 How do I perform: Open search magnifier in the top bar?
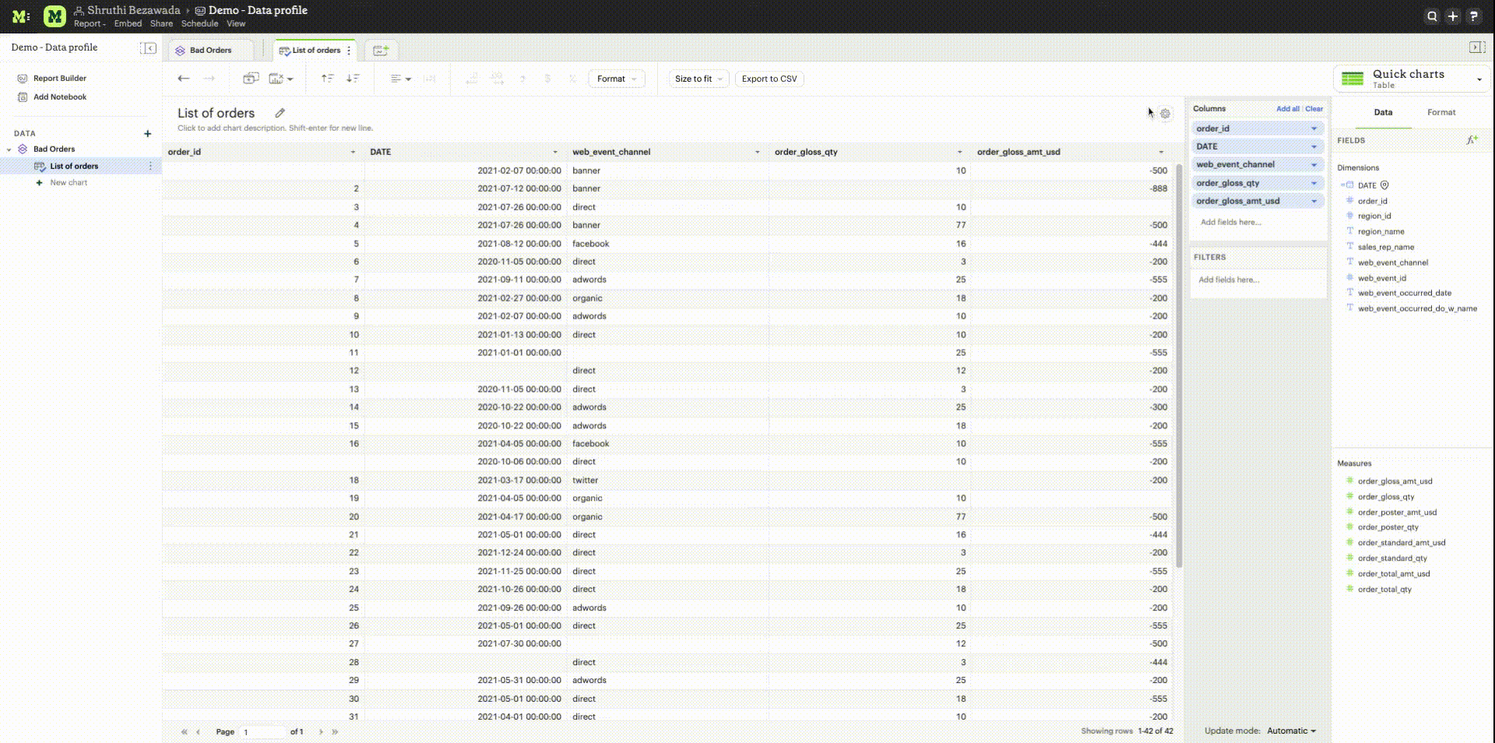(1432, 16)
